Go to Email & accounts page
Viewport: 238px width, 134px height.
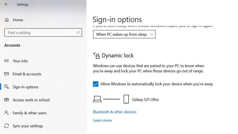pyautogui.click(x=27, y=74)
